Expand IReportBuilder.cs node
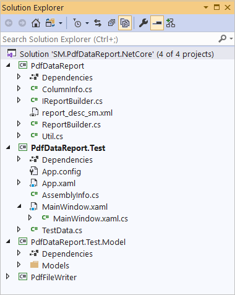The height and width of the screenshot is (295, 235). [x=19, y=100]
